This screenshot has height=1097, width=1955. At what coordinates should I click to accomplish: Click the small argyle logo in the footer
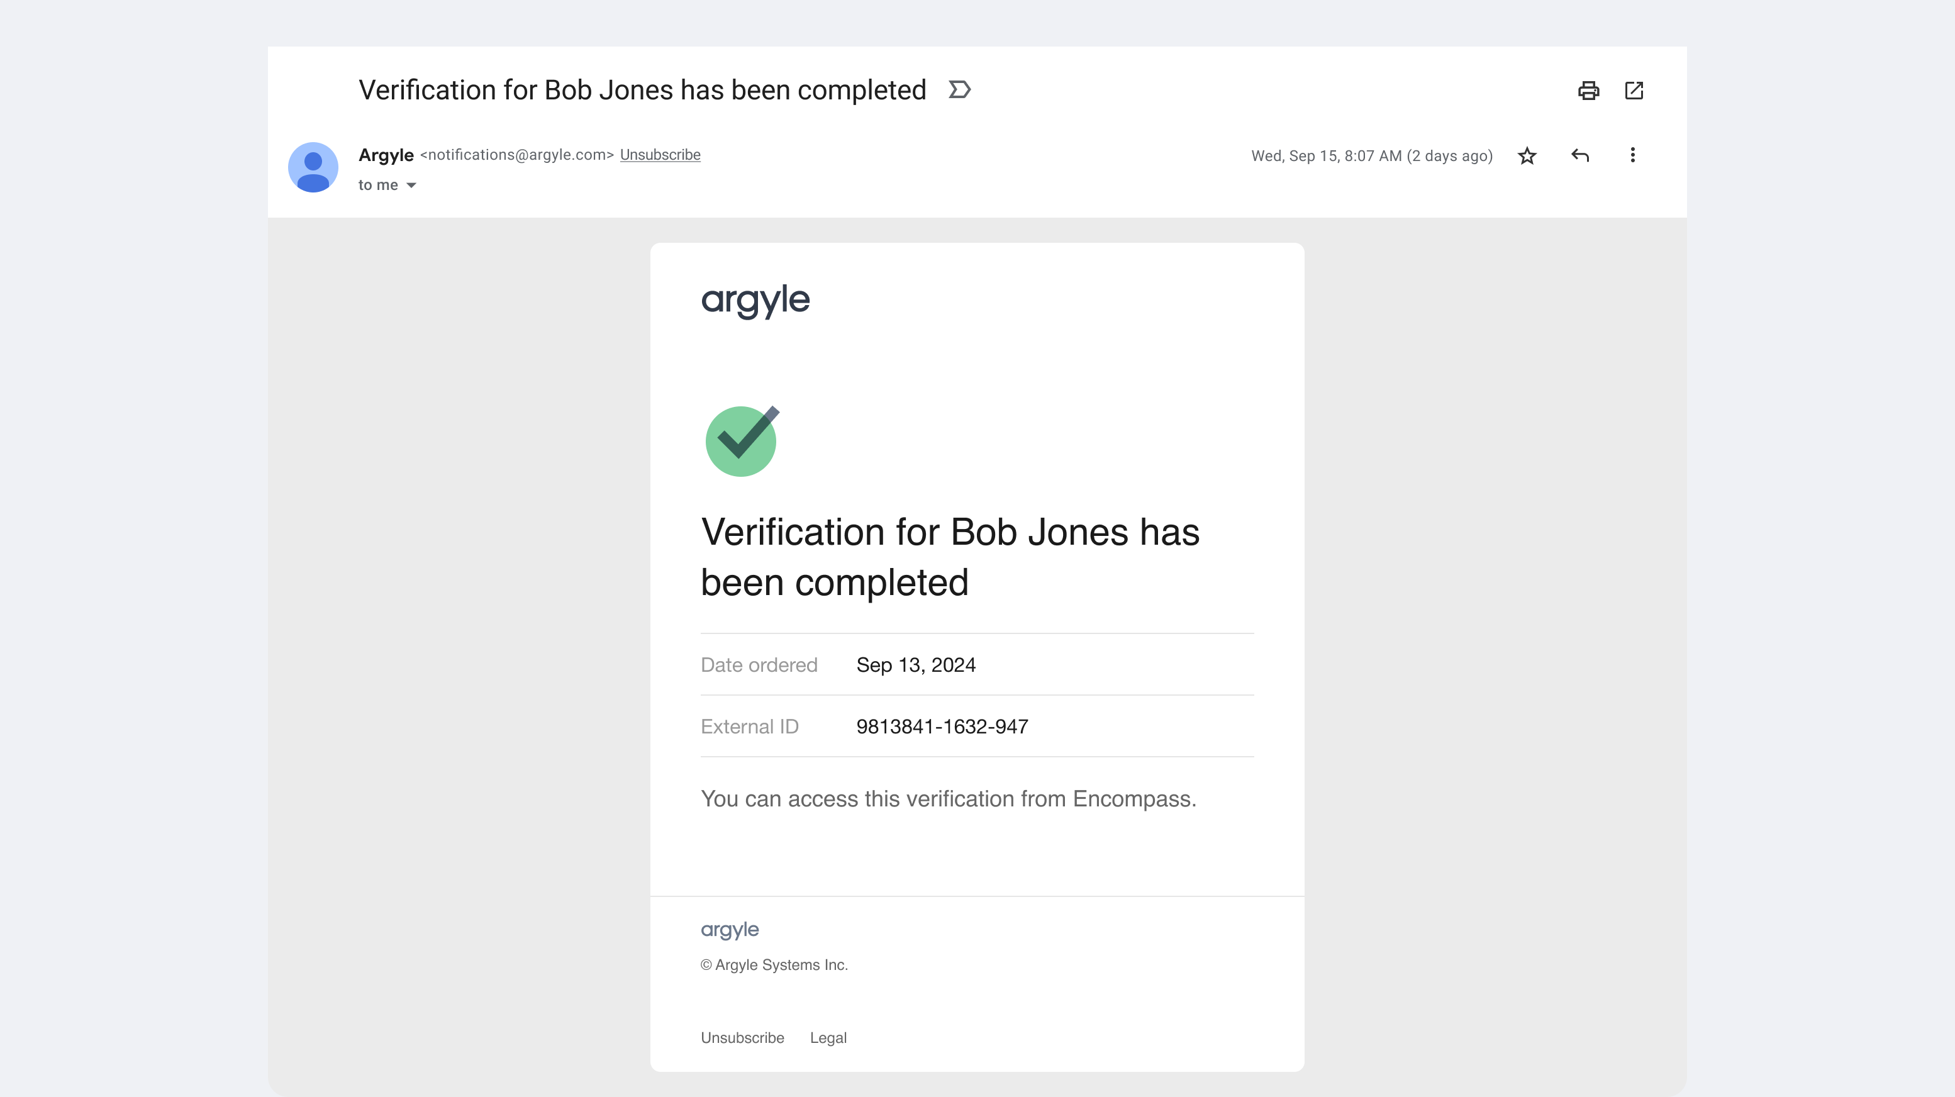pyautogui.click(x=729, y=930)
